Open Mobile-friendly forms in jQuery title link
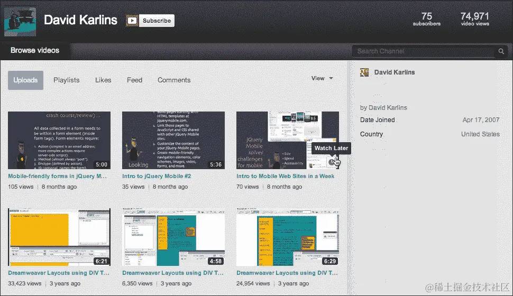The height and width of the screenshot is (296, 513). (57, 176)
